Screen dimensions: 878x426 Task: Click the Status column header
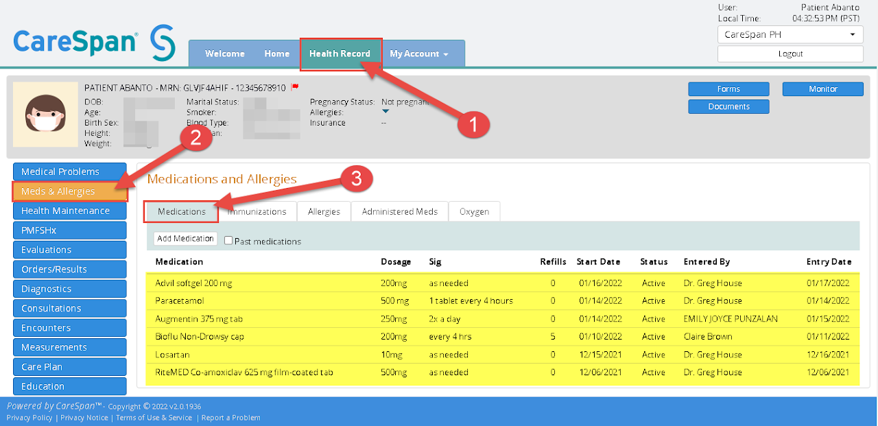click(654, 261)
